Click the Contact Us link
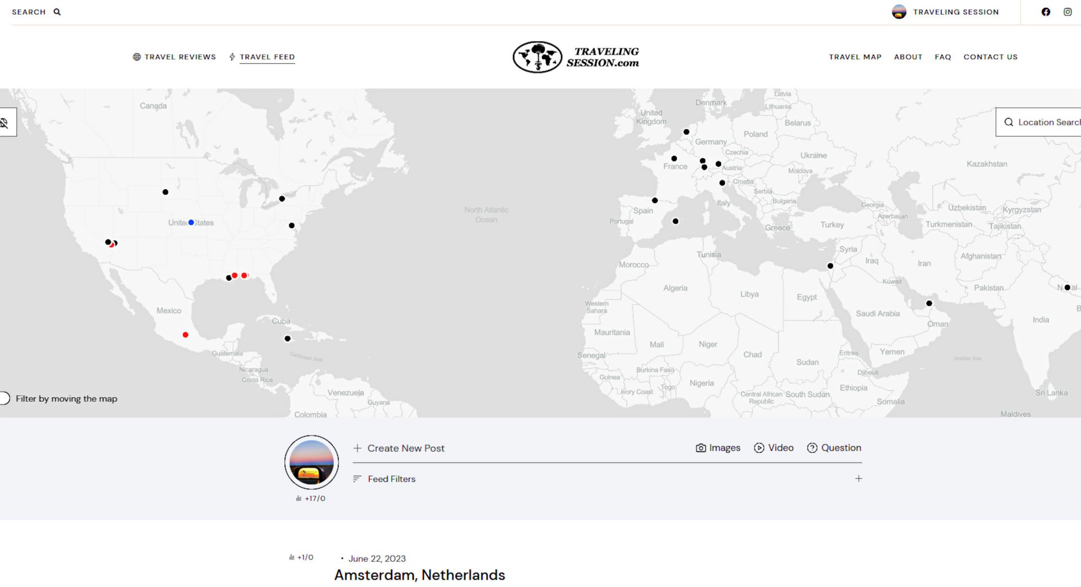The image size is (1081, 587). (x=990, y=57)
